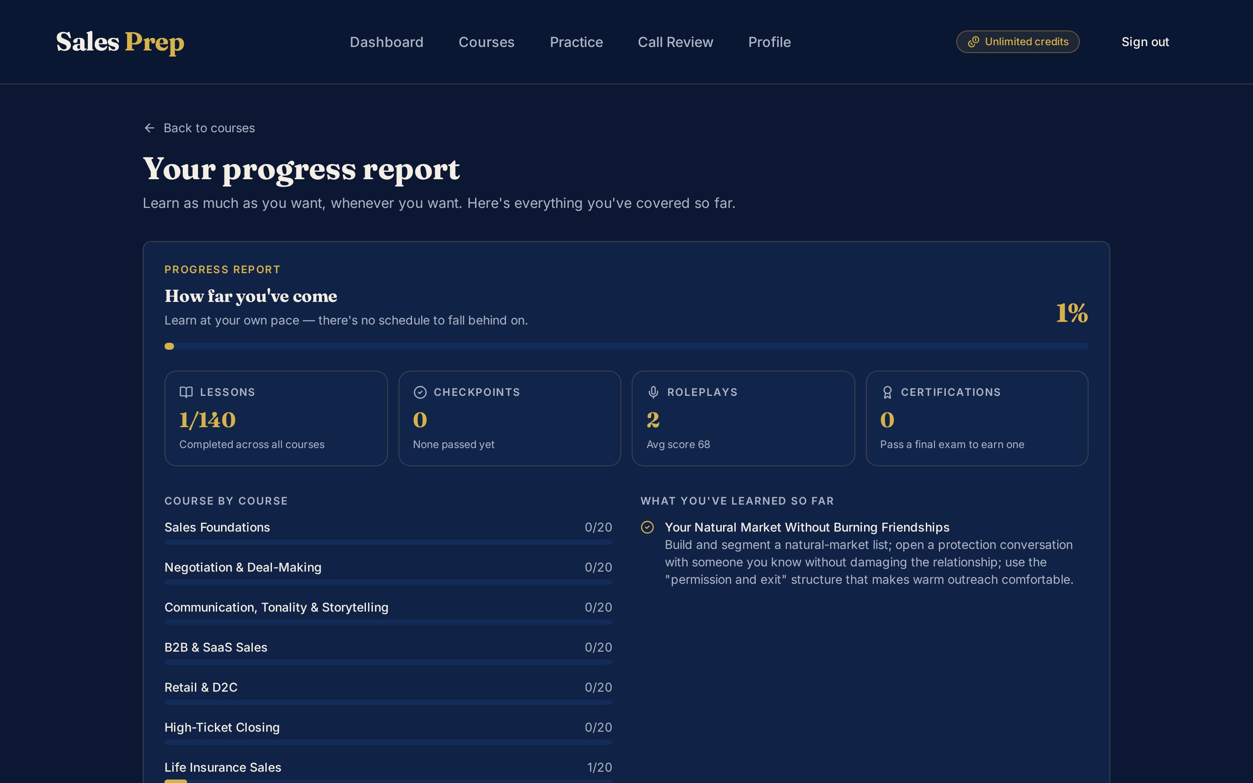Click the Sales Prep logo
The height and width of the screenshot is (783, 1253).
pyautogui.click(x=120, y=42)
